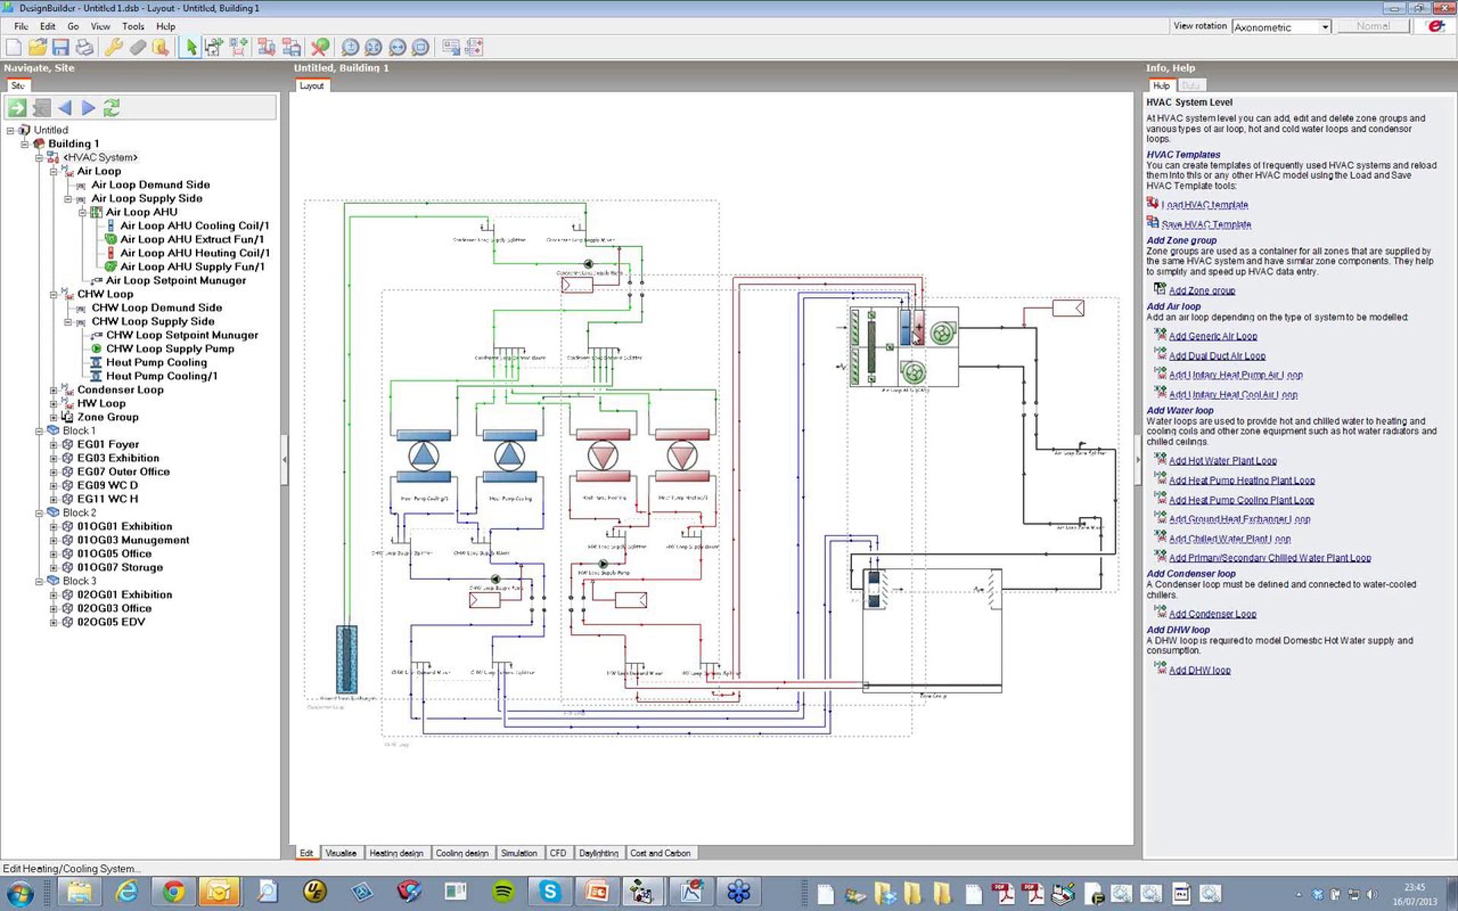Viewport: 1458px width, 911px height.
Task: Switch to the Simulation tab
Action: click(x=519, y=853)
